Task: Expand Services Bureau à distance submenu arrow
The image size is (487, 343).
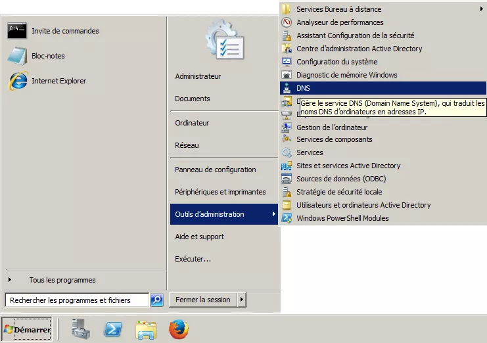Action: (x=481, y=9)
